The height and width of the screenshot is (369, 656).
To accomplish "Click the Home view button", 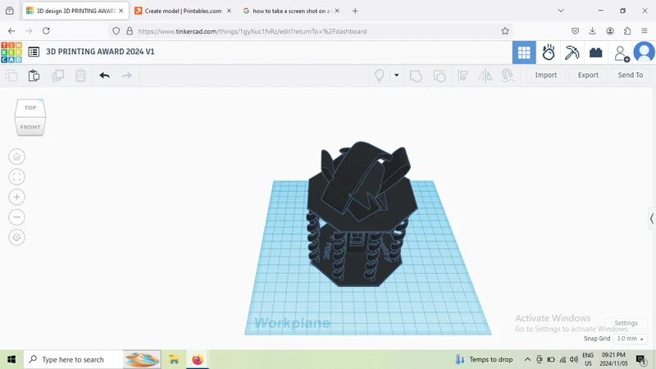I will 16,157.
